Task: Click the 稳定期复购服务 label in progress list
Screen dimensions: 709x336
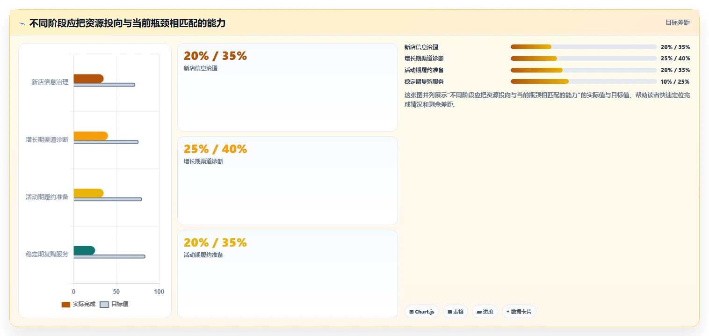Action: [424, 82]
